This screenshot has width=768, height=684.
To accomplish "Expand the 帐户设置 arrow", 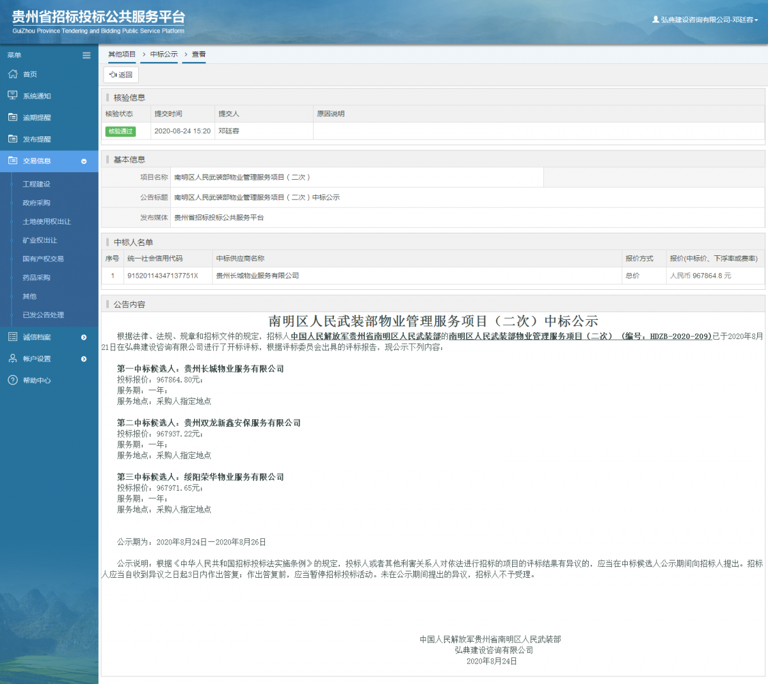I will pos(84,359).
